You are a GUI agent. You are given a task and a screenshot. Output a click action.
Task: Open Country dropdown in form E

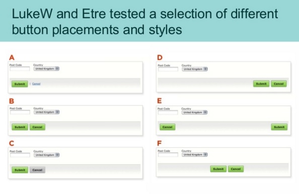194,112
